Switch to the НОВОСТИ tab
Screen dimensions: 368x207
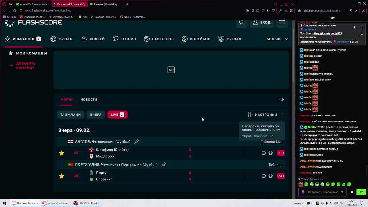point(89,99)
